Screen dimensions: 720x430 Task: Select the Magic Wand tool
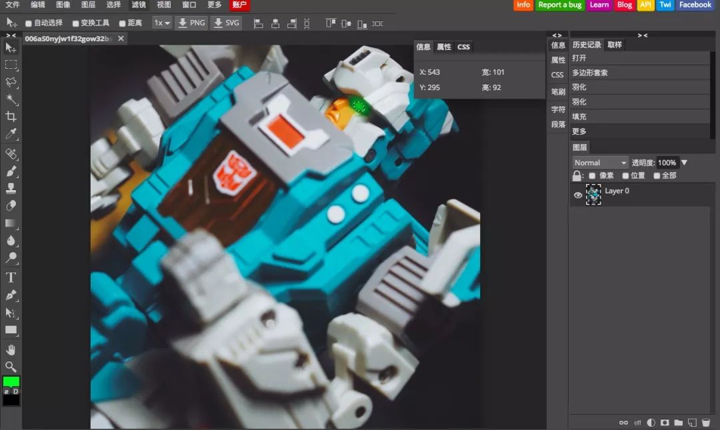tap(11, 99)
